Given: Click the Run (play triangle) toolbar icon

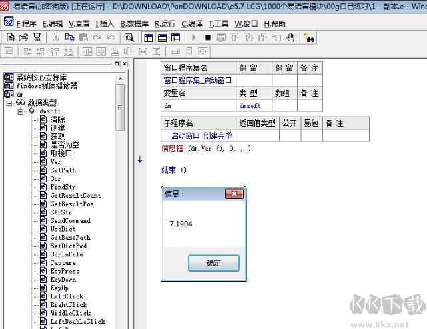Looking at the screenshot, I should pyautogui.click(x=194, y=37).
